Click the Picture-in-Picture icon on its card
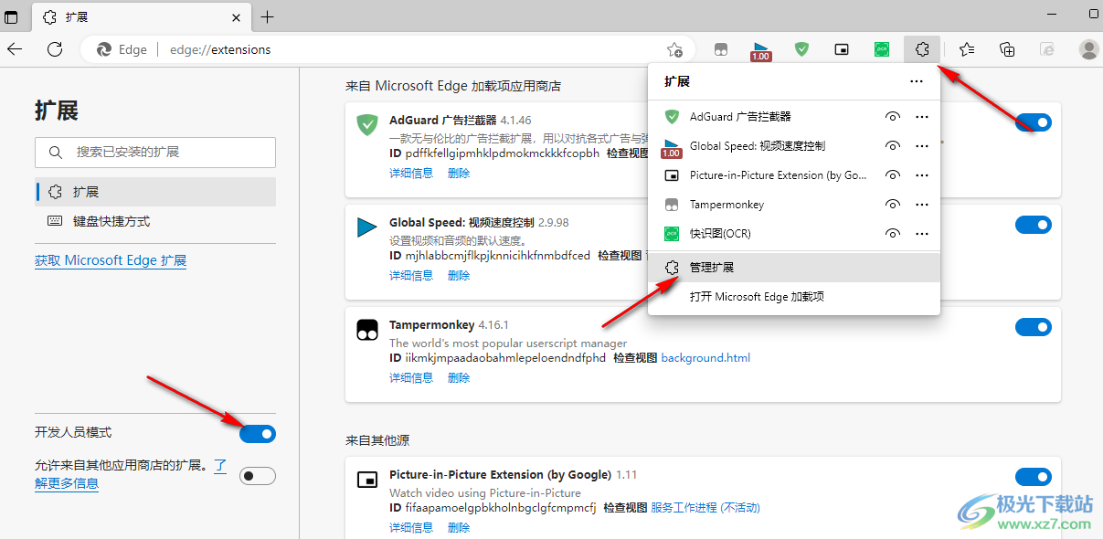Viewport: 1103px width, 539px height. click(x=367, y=480)
